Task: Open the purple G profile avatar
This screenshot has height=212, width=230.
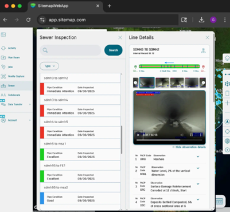Action: click(213, 19)
